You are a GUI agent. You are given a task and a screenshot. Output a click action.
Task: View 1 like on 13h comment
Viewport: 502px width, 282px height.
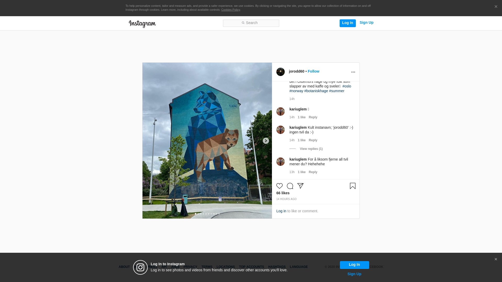[x=302, y=172]
